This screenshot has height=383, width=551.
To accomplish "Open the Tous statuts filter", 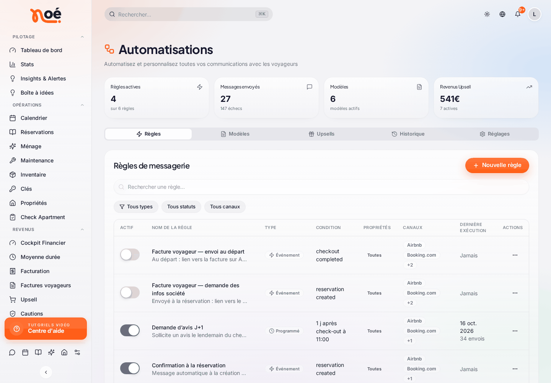I will (181, 207).
